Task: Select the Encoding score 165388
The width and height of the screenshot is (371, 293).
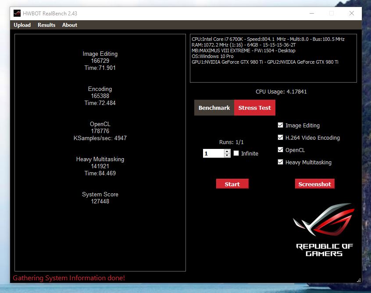Action: click(x=100, y=96)
